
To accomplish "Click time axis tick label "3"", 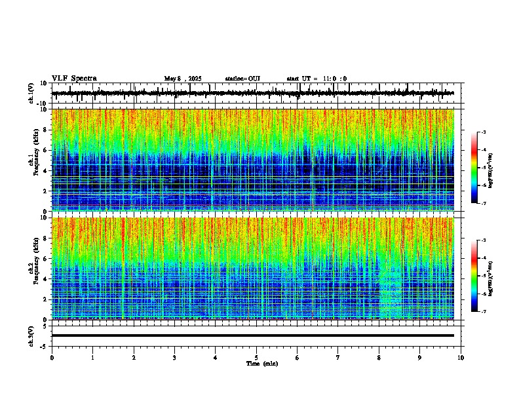I will (174, 358).
